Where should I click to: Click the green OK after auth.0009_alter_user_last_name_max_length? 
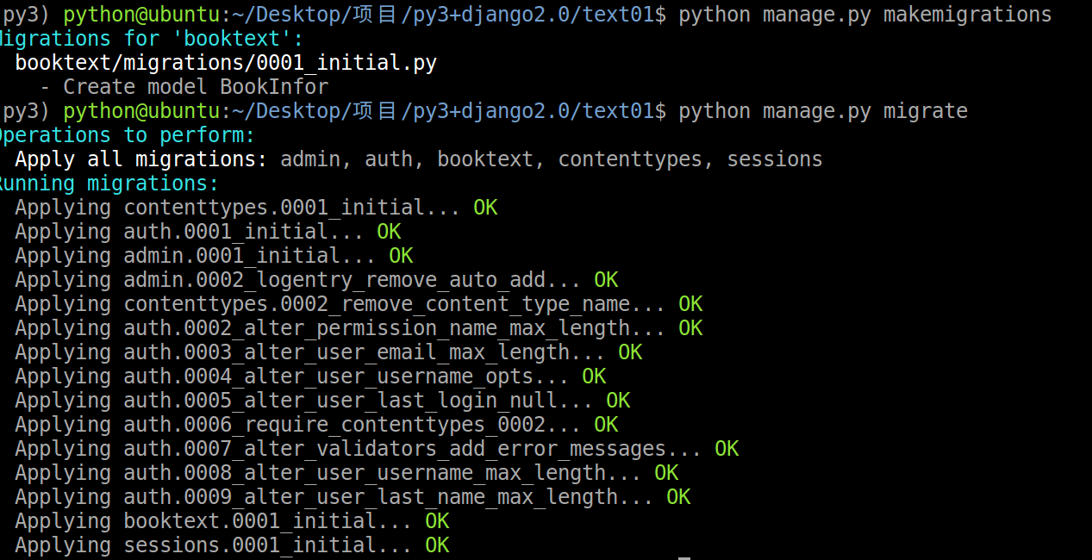[x=679, y=497]
